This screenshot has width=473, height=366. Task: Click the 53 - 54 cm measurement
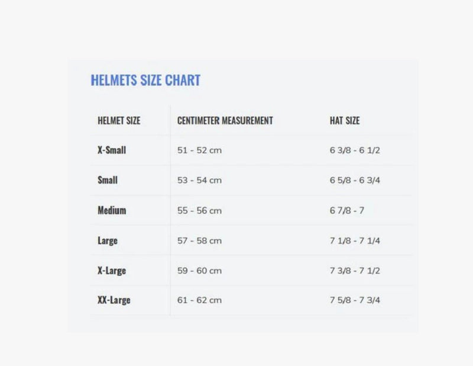[x=199, y=180]
